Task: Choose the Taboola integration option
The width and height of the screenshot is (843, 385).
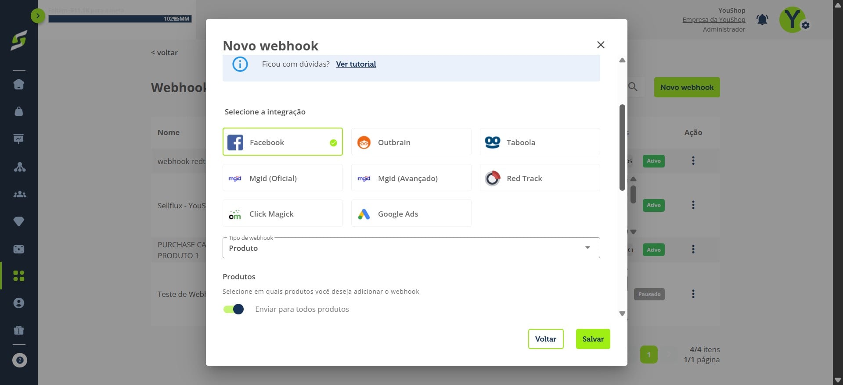Action: click(x=540, y=142)
